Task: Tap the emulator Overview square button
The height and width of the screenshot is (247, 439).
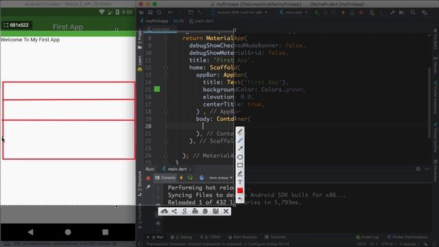Action: click(105, 232)
